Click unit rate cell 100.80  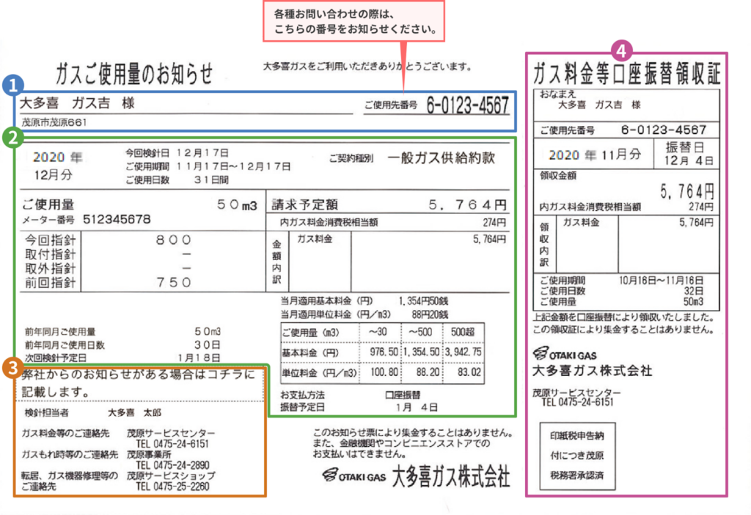click(384, 372)
